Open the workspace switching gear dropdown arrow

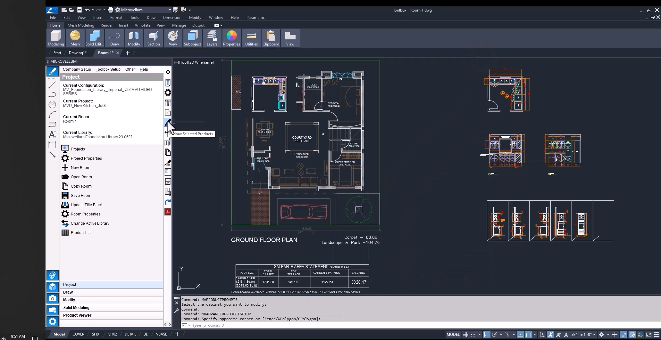pyautogui.click(x=608, y=335)
